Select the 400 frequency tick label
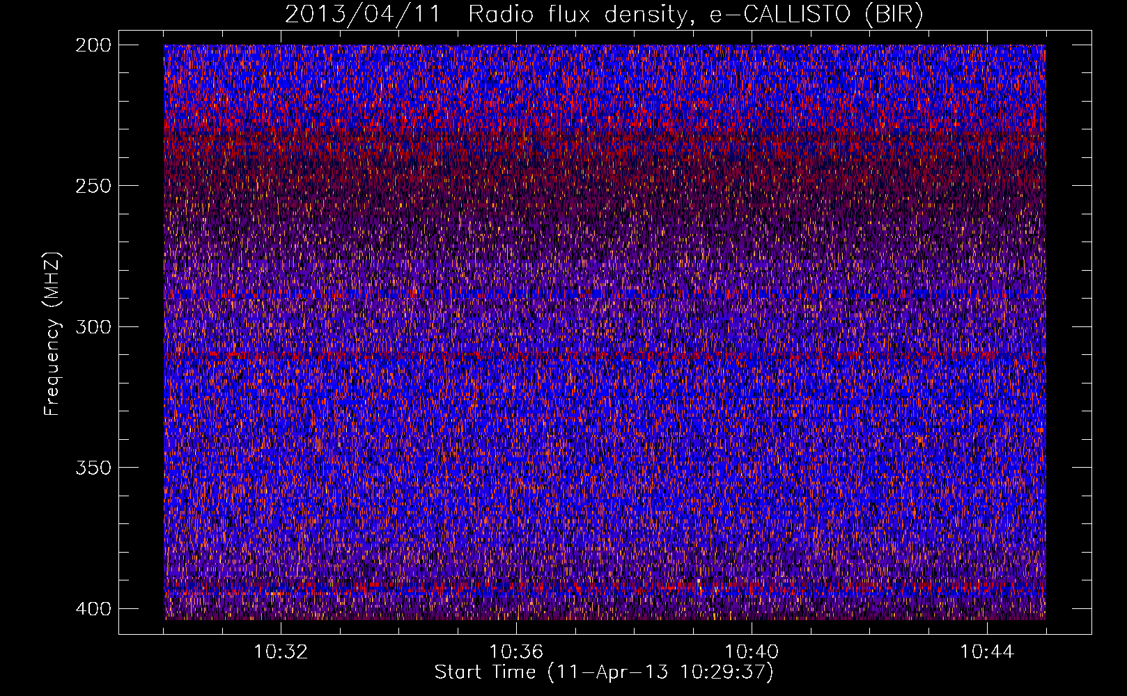1127x696 pixels. point(93,609)
